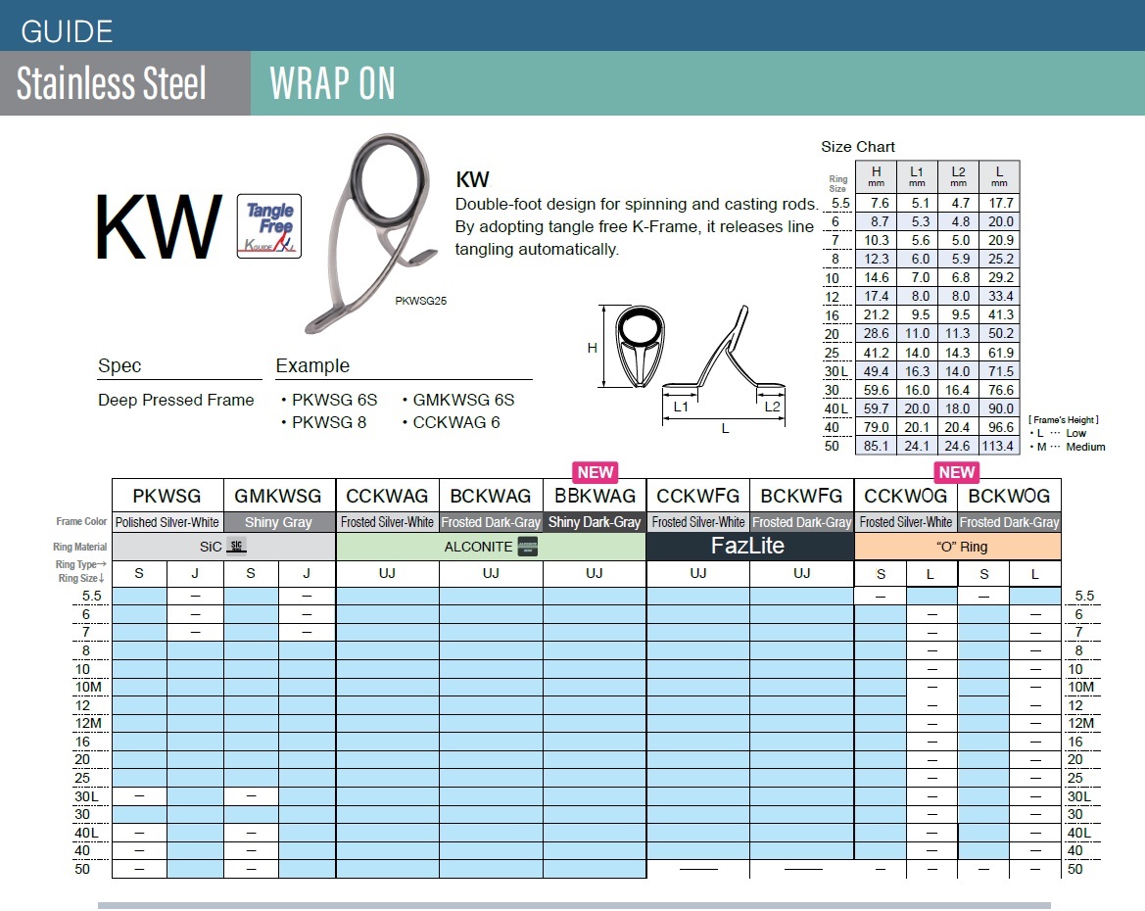1145x911 pixels.
Task: Click the GUIDE header title
Action: [x=67, y=30]
